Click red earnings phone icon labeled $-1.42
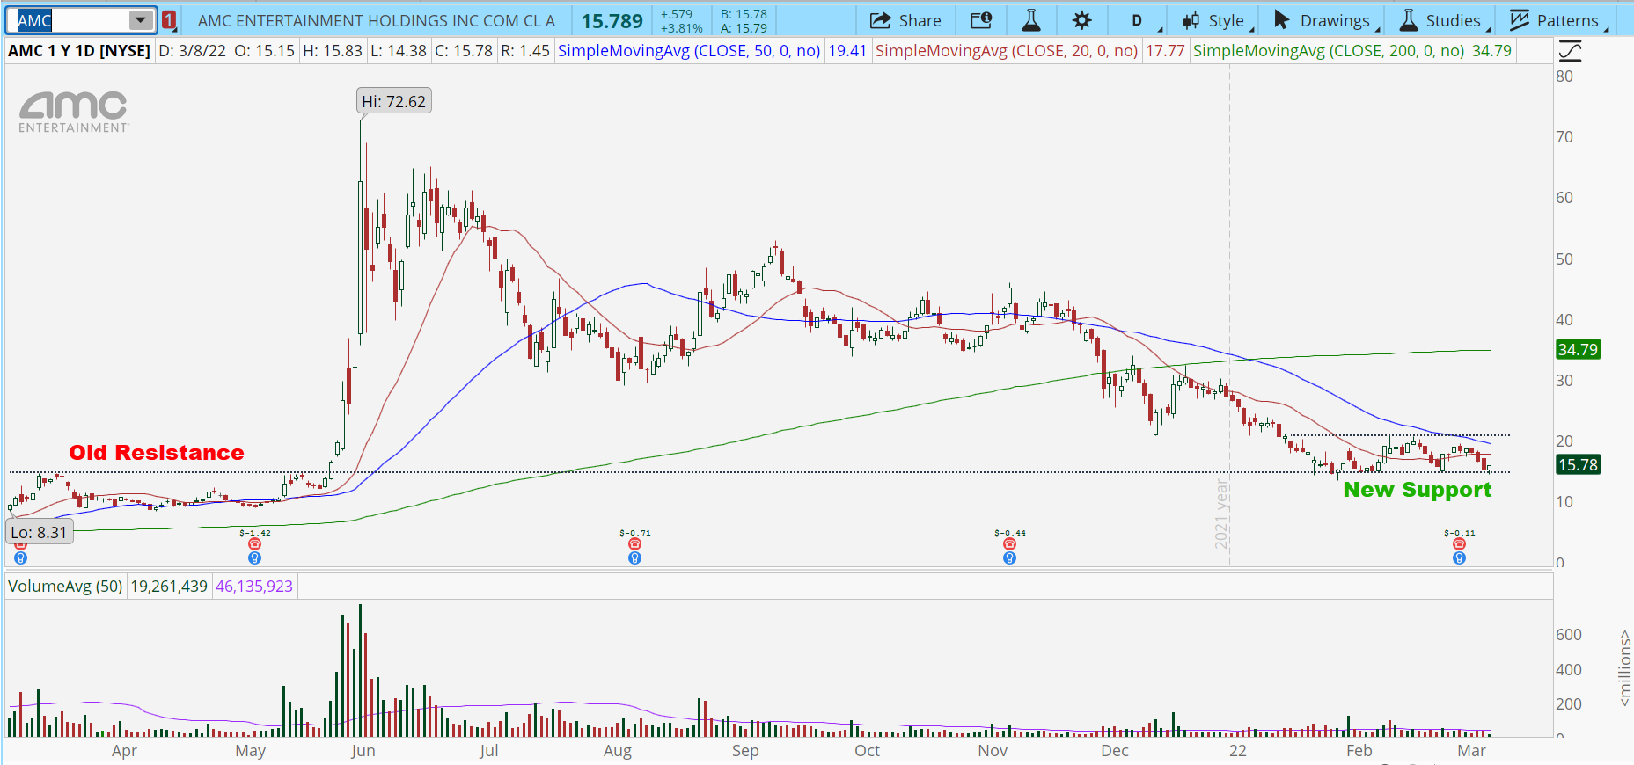1634x765 pixels. [x=254, y=544]
